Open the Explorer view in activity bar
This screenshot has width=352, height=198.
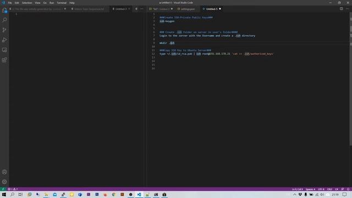click(x=4, y=10)
